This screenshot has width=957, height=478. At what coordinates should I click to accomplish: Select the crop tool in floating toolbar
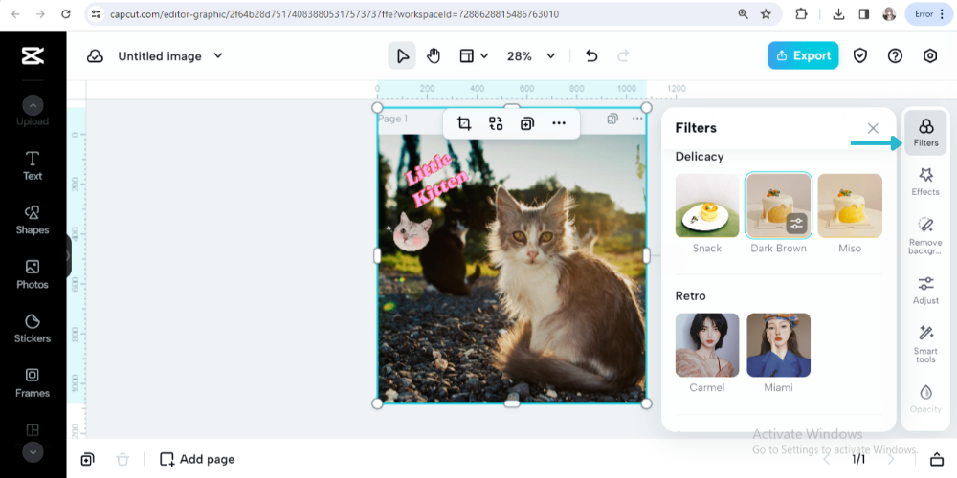click(x=464, y=123)
